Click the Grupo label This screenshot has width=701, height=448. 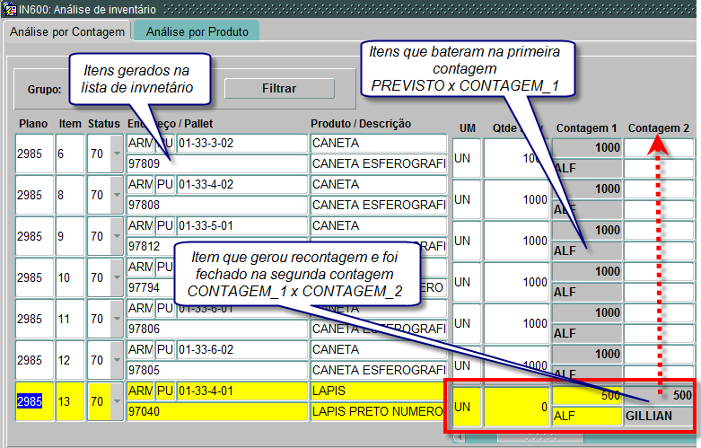[x=44, y=89]
